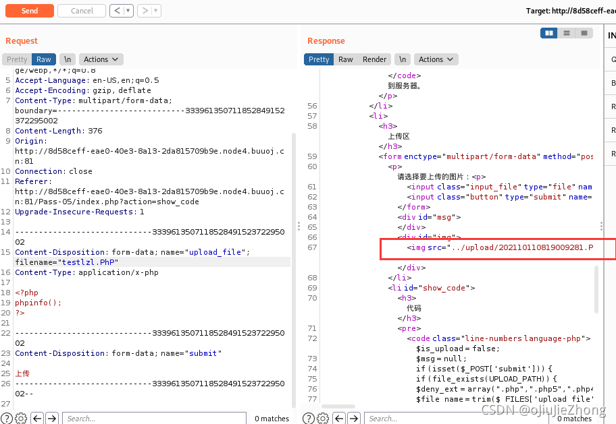Image resolution: width=616 pixels, height=424 pixels.
Task: Click the Response horizontal scrollbar thumb
Action: pyautogui.click(x=338, y=406)
